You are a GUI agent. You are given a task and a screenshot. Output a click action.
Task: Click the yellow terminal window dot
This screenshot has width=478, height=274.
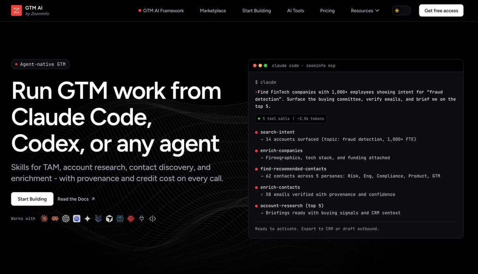261,65
